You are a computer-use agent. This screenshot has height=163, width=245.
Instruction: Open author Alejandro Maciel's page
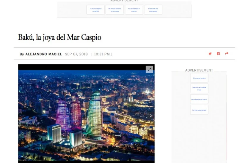click(x=44, y=54)
